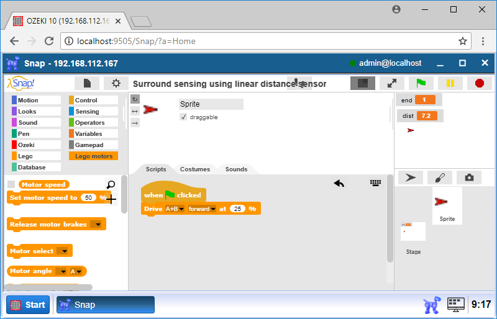497x319 pixels.
Task: Open the forward direction dropdown in Drive block
Action: pyautogui.click(x=202, y=209)
